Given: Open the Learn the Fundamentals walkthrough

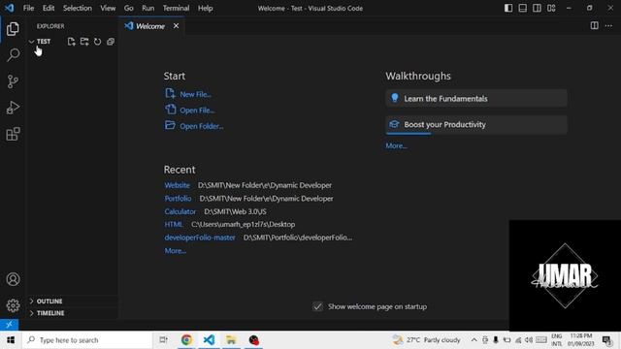Looking at the screenshot, I should click(476, 99).
